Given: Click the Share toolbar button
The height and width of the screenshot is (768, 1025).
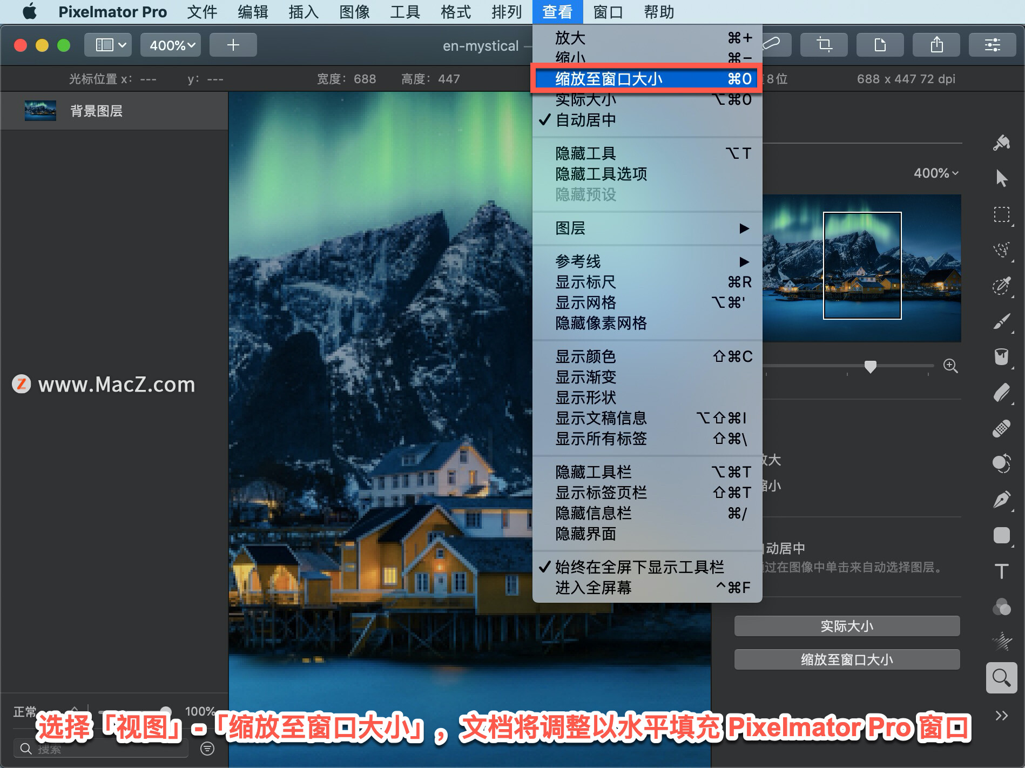Looking at the screenshot, I should [936, 45].
